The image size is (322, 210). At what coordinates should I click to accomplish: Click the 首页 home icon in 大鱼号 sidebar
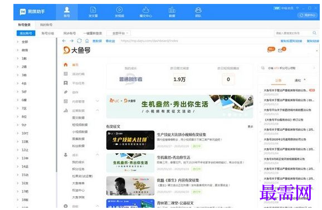[66, 65]
